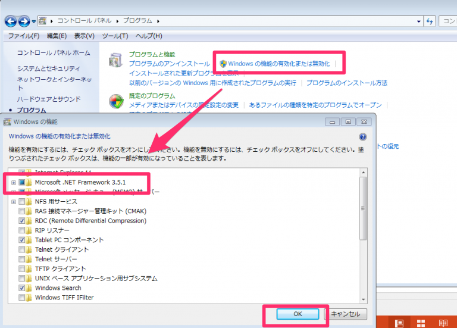Click the プログラム breadcrumb in the address bar

pyautogui.click(x=137, y=21)
